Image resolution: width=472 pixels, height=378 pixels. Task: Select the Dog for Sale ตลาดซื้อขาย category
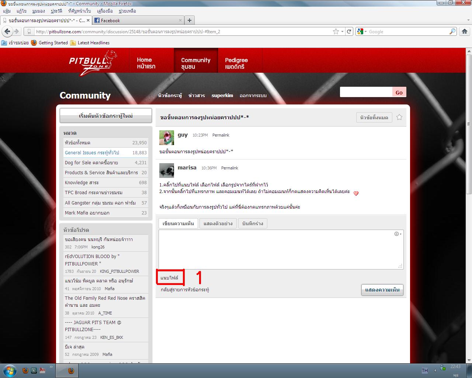[106, 162]
